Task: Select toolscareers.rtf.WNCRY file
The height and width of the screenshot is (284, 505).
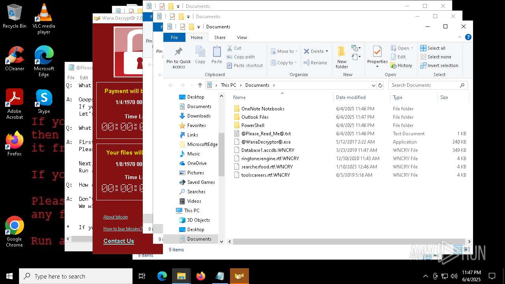Action: [266, 175]
